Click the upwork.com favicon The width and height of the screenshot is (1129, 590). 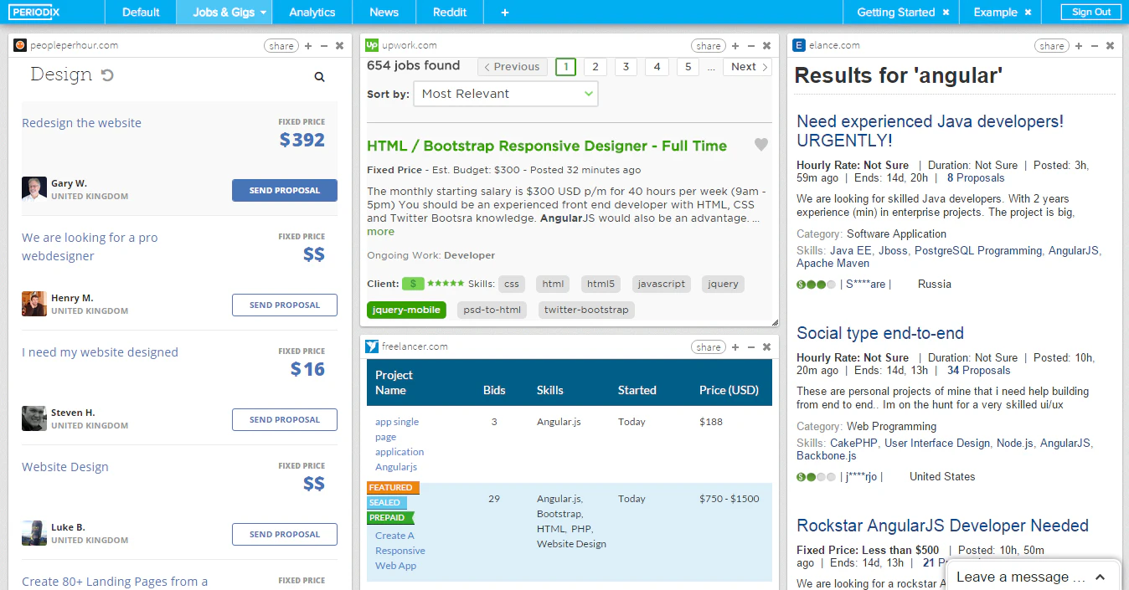click(372, 45)
